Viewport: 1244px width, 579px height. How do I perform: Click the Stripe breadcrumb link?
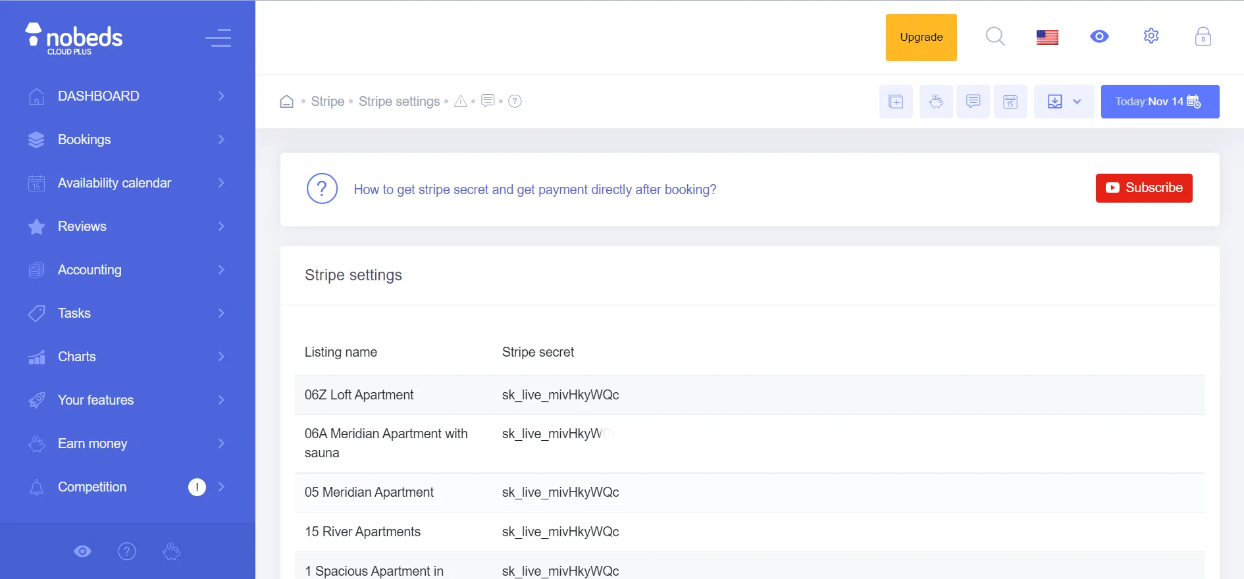328,101
